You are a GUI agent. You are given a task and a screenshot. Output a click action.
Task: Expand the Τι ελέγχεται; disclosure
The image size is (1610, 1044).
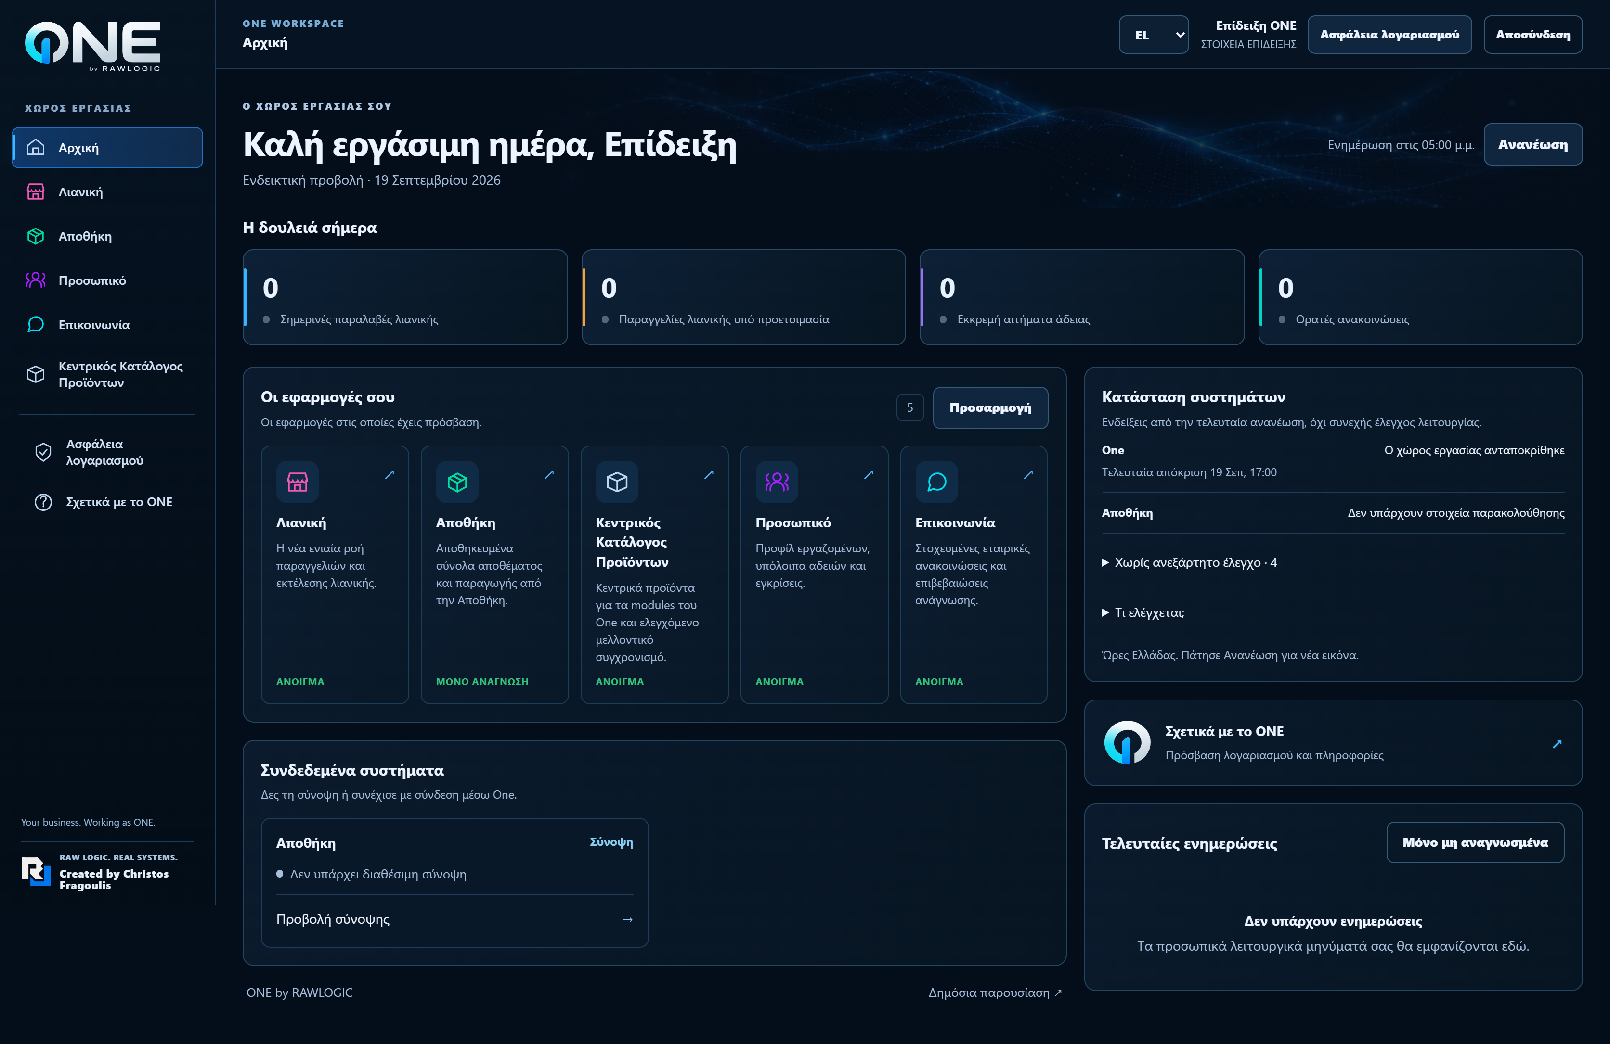1143,612
